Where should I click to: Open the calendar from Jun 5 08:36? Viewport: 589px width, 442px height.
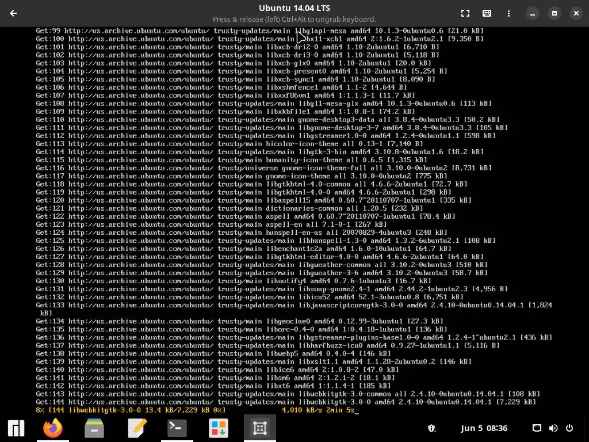coord(484,428)
